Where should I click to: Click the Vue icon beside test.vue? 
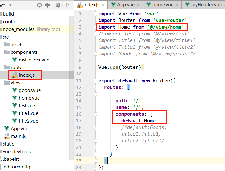click(15, 105)
